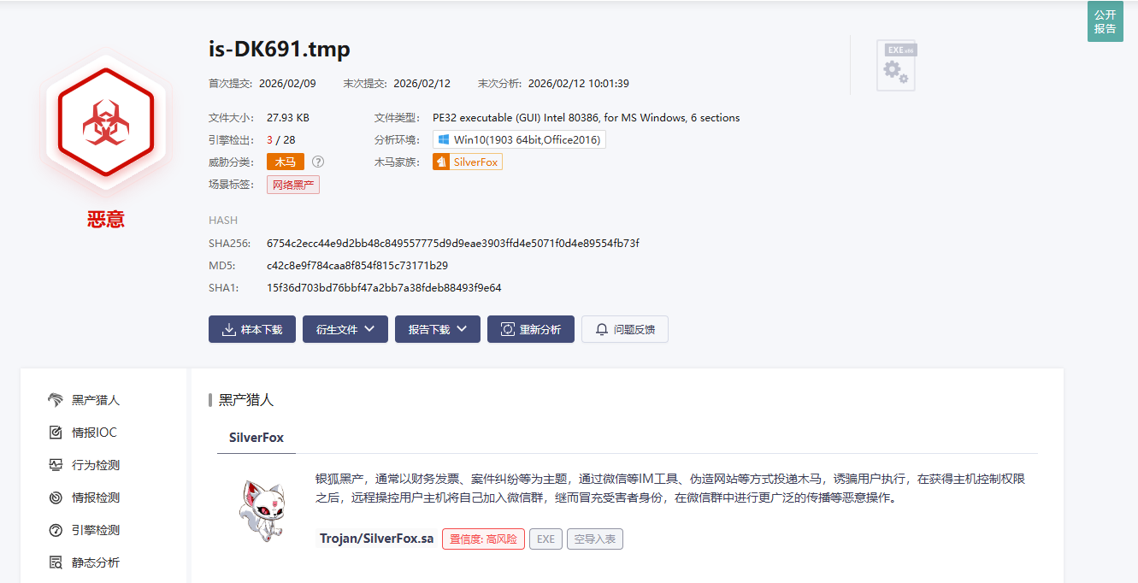Click the EXE file type icon

pyautogui.click(x=896, y=66)
